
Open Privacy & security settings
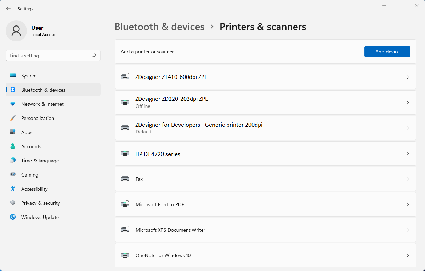pyautogui.click(x=53, y=203)
